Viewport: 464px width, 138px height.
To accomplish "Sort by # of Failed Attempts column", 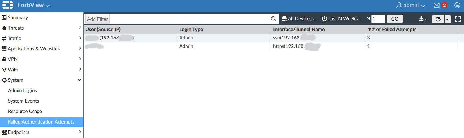I will (393, 29).
